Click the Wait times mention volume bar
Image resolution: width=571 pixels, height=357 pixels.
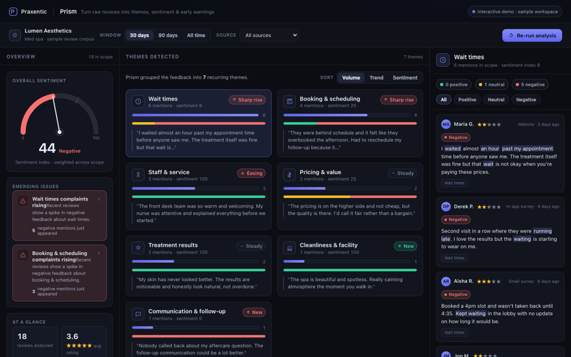coord(195,115)
